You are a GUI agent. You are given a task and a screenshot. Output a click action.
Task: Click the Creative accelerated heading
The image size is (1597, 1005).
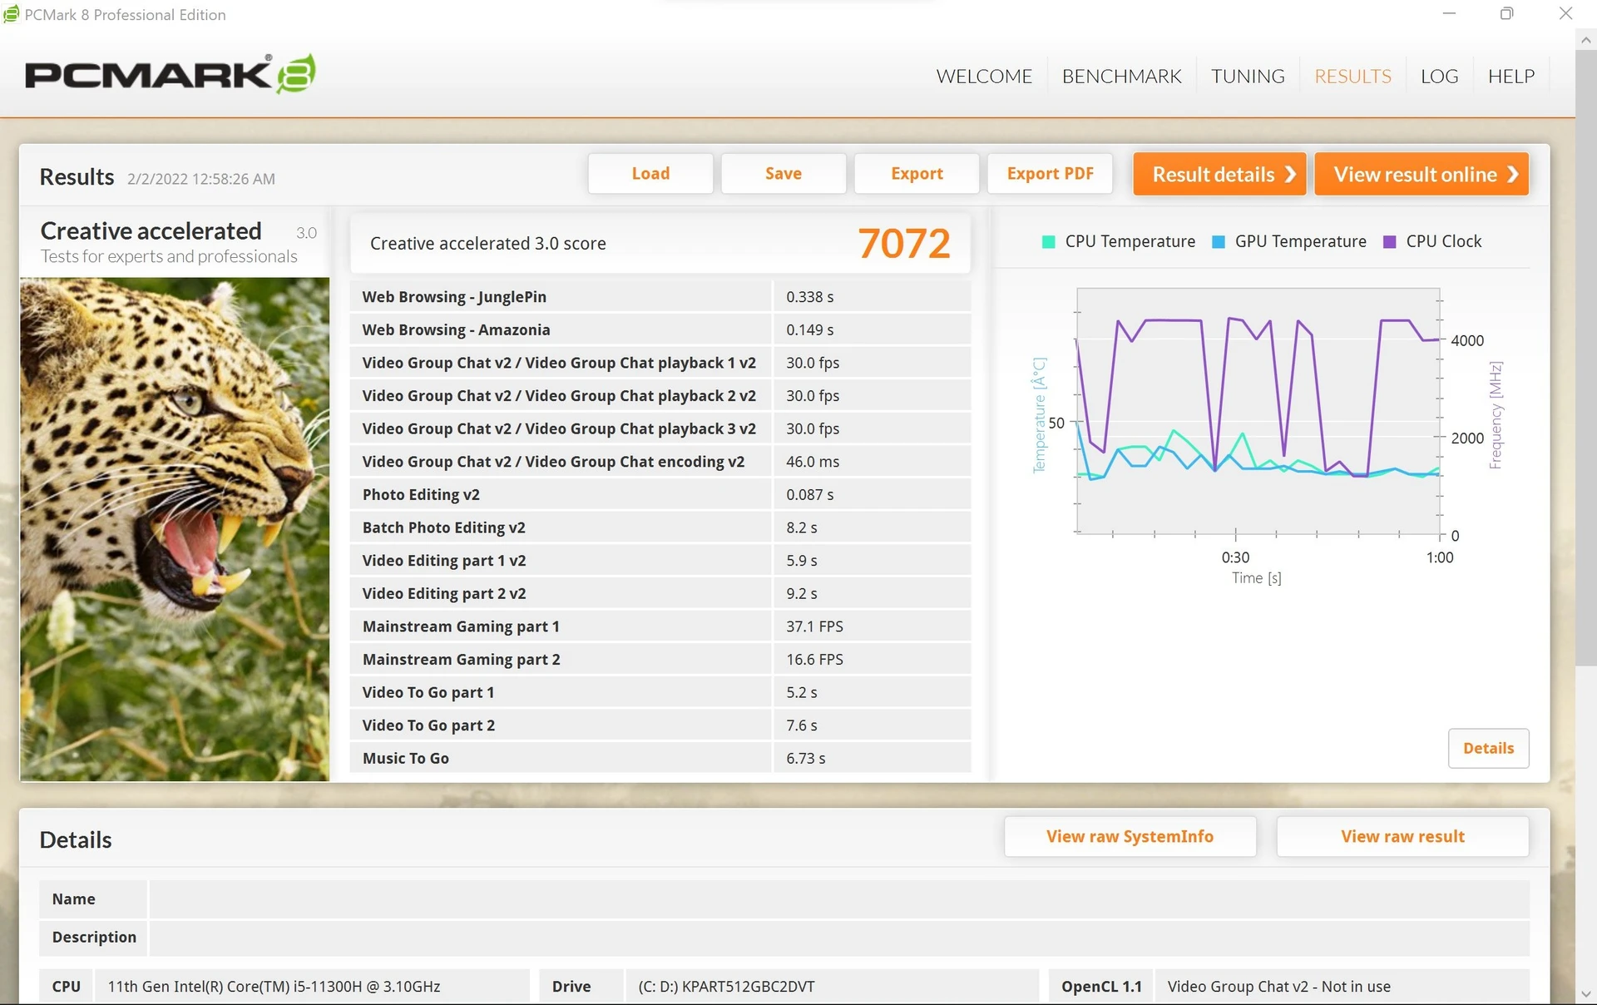[151, 230]
